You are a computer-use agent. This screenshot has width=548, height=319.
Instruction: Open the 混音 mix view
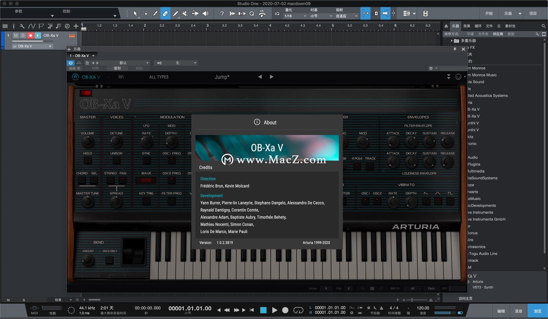519,311
